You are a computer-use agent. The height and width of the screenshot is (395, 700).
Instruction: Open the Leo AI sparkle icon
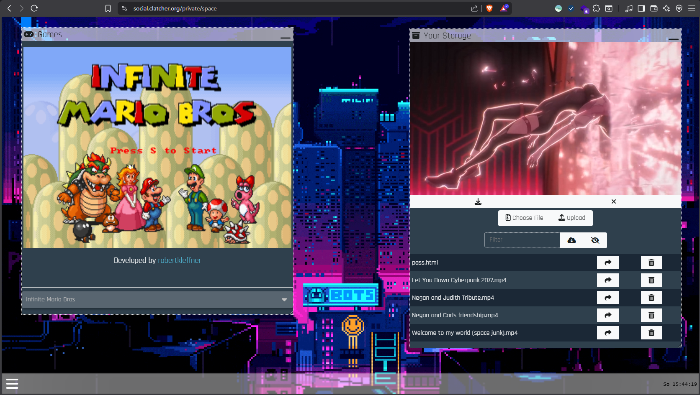click(x=667, y=8)
